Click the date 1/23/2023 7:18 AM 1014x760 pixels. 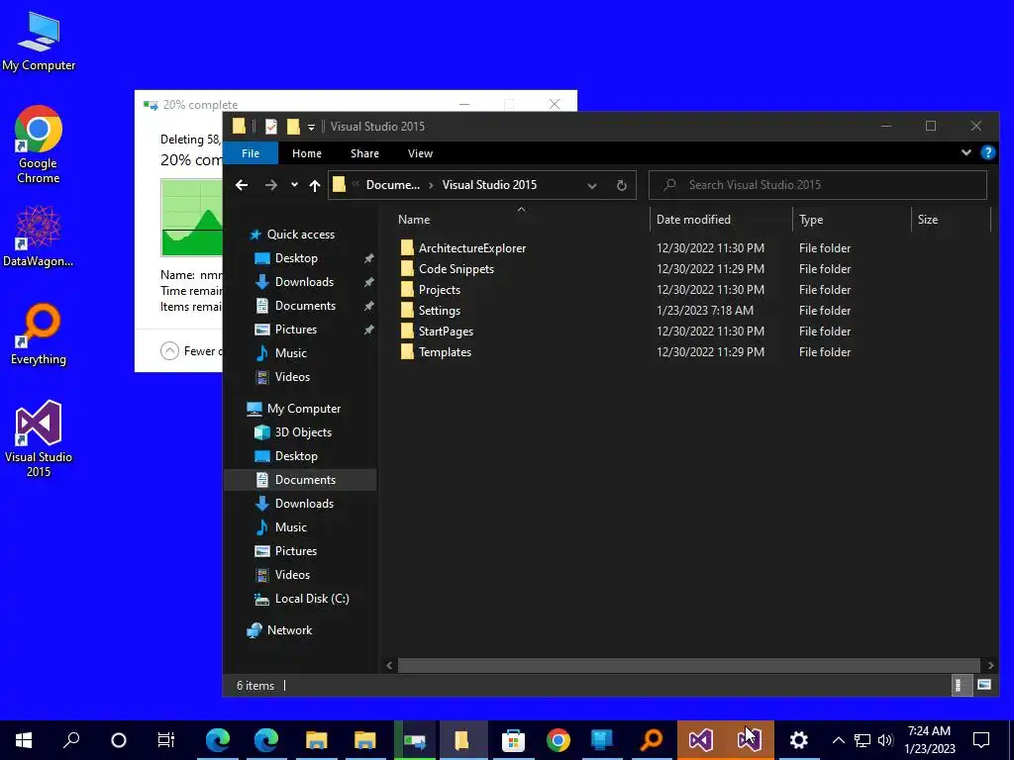[705, 310]
